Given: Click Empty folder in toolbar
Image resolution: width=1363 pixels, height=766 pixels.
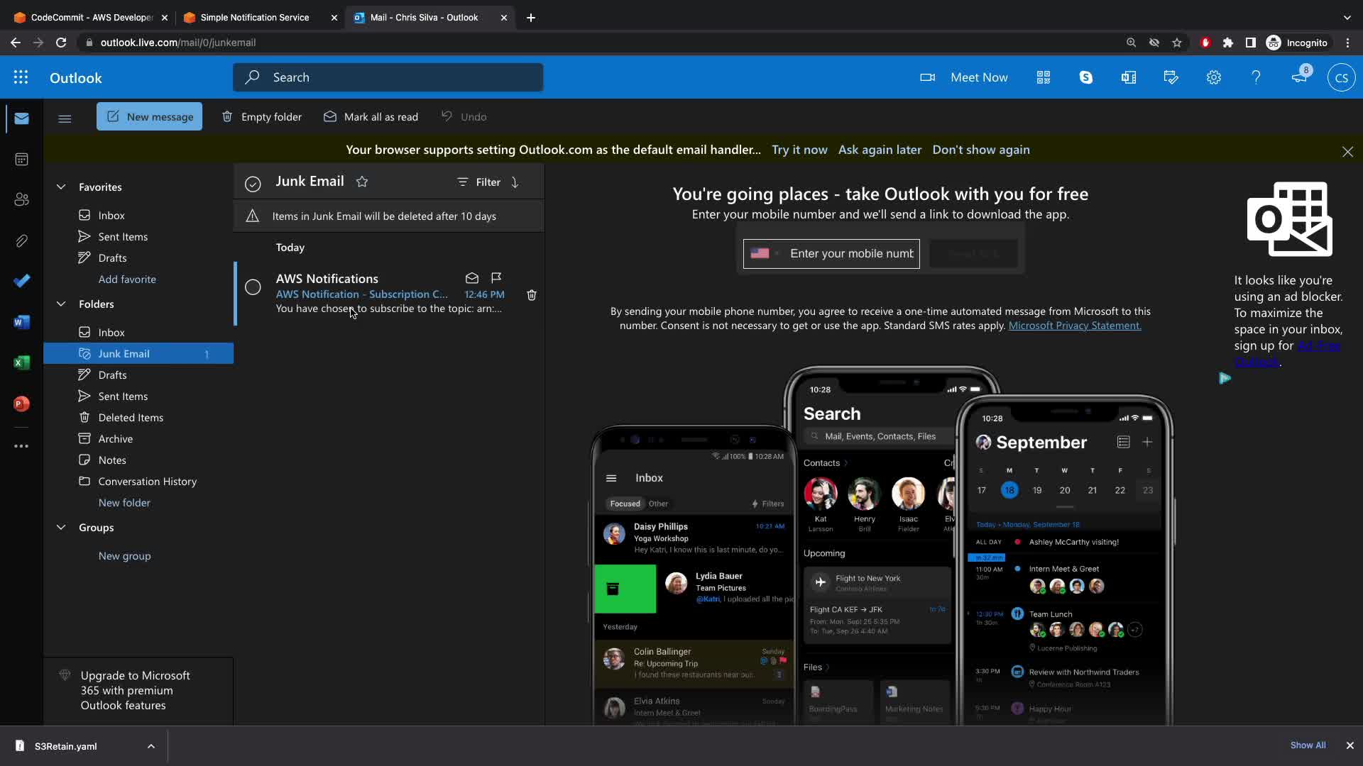Looking at the screenshot, I should (261, 116).
